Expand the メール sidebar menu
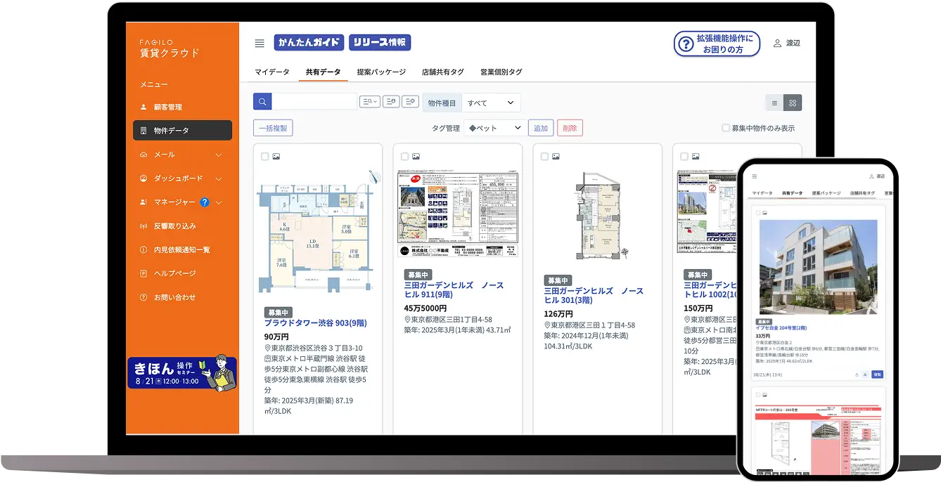Image resolution: width=941 pixels, height=482 pixels. tap(164, 154)
